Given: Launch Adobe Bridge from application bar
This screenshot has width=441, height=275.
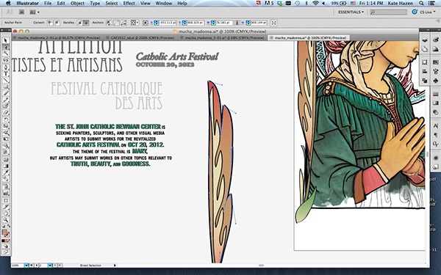Looking at the screenshot, I should [x=21, y=12].
